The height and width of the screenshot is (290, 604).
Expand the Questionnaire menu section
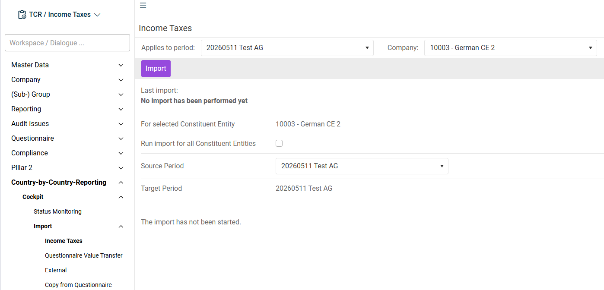point(67,139)
